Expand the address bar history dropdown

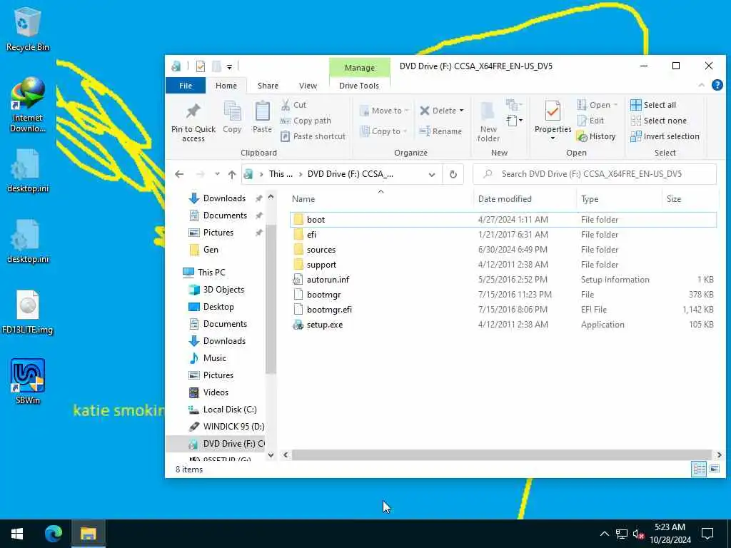pyautogui.click(x=432, y=174)
